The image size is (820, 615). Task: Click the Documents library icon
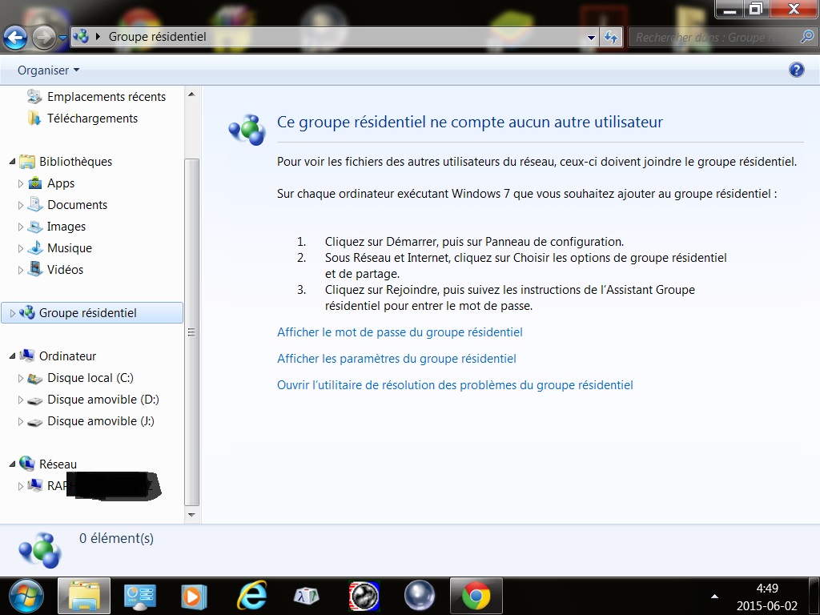tap(35, 204)
